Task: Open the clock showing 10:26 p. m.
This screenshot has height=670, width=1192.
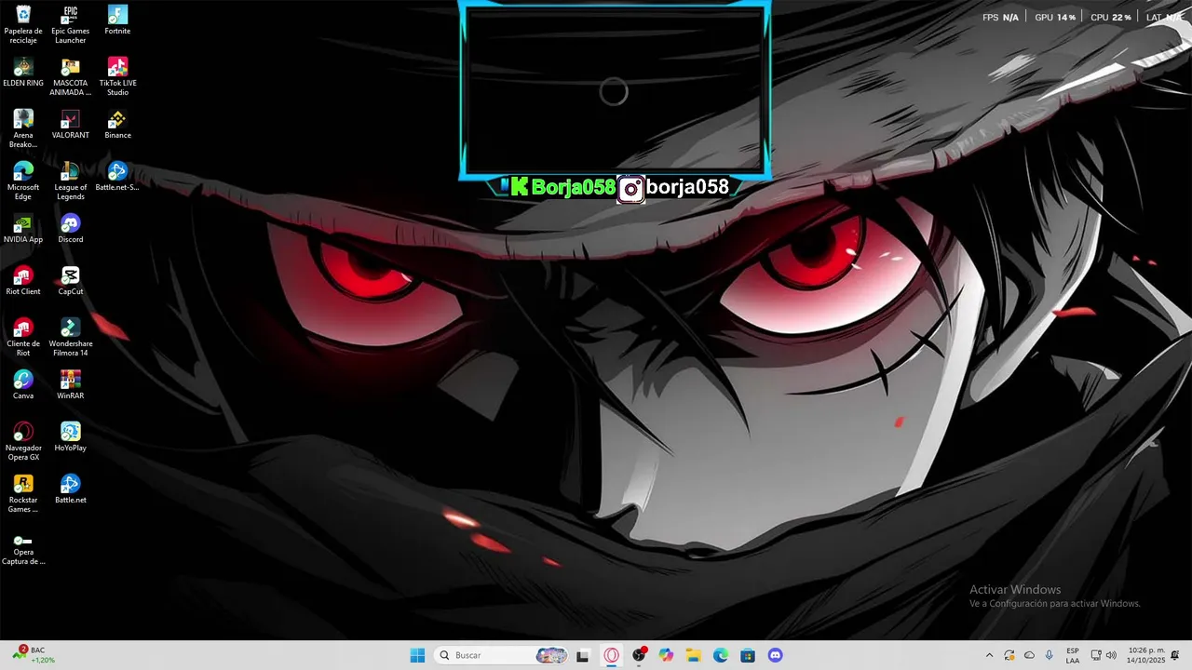Action: (x=1146, y=655)
